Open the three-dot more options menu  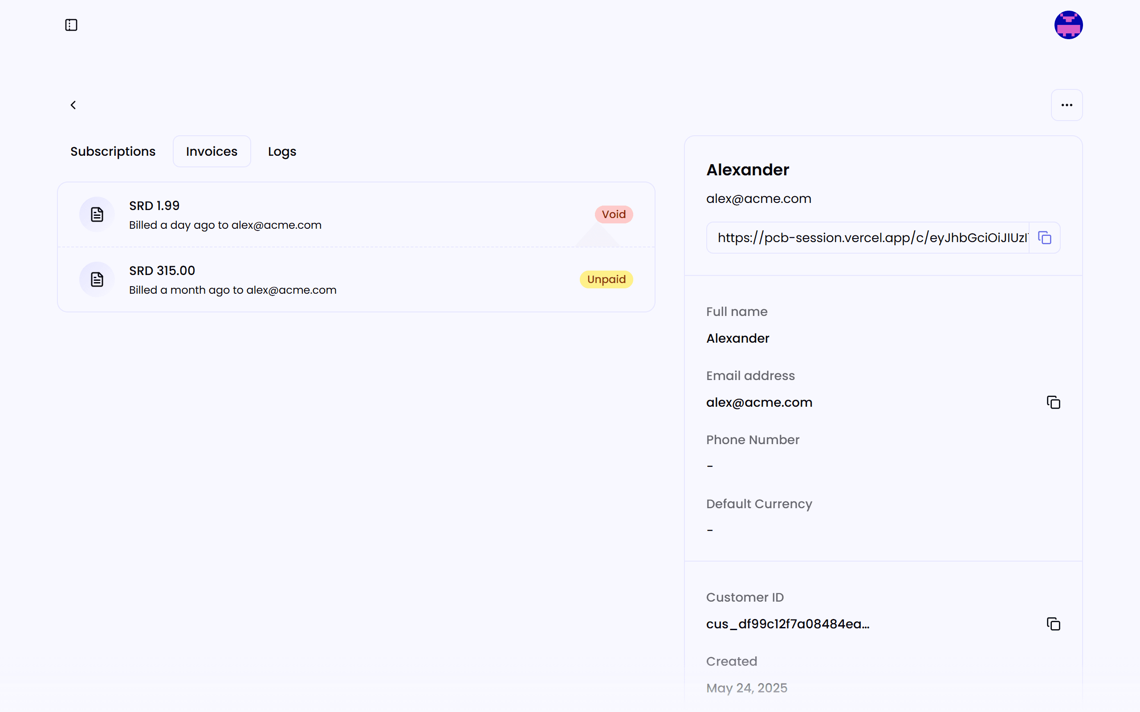coord(1067,105)
